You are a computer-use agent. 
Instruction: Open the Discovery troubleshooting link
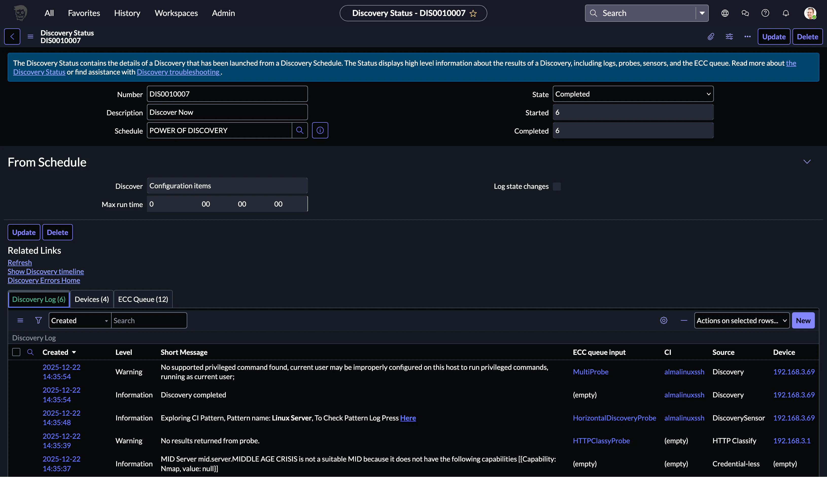coord(178,72)
